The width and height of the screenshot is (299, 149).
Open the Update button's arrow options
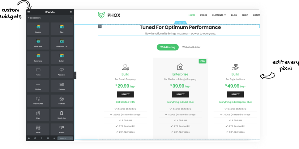tap(71, 138)
